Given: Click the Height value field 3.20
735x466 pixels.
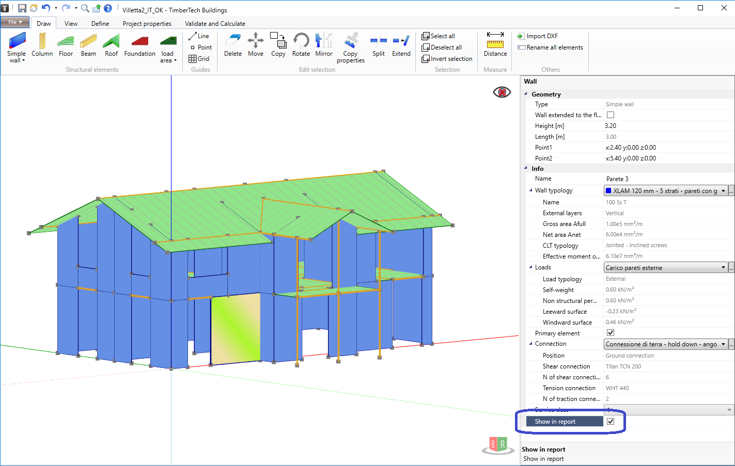Looking at the screenshot, I should pyautogui.click(x=668, y=126).
